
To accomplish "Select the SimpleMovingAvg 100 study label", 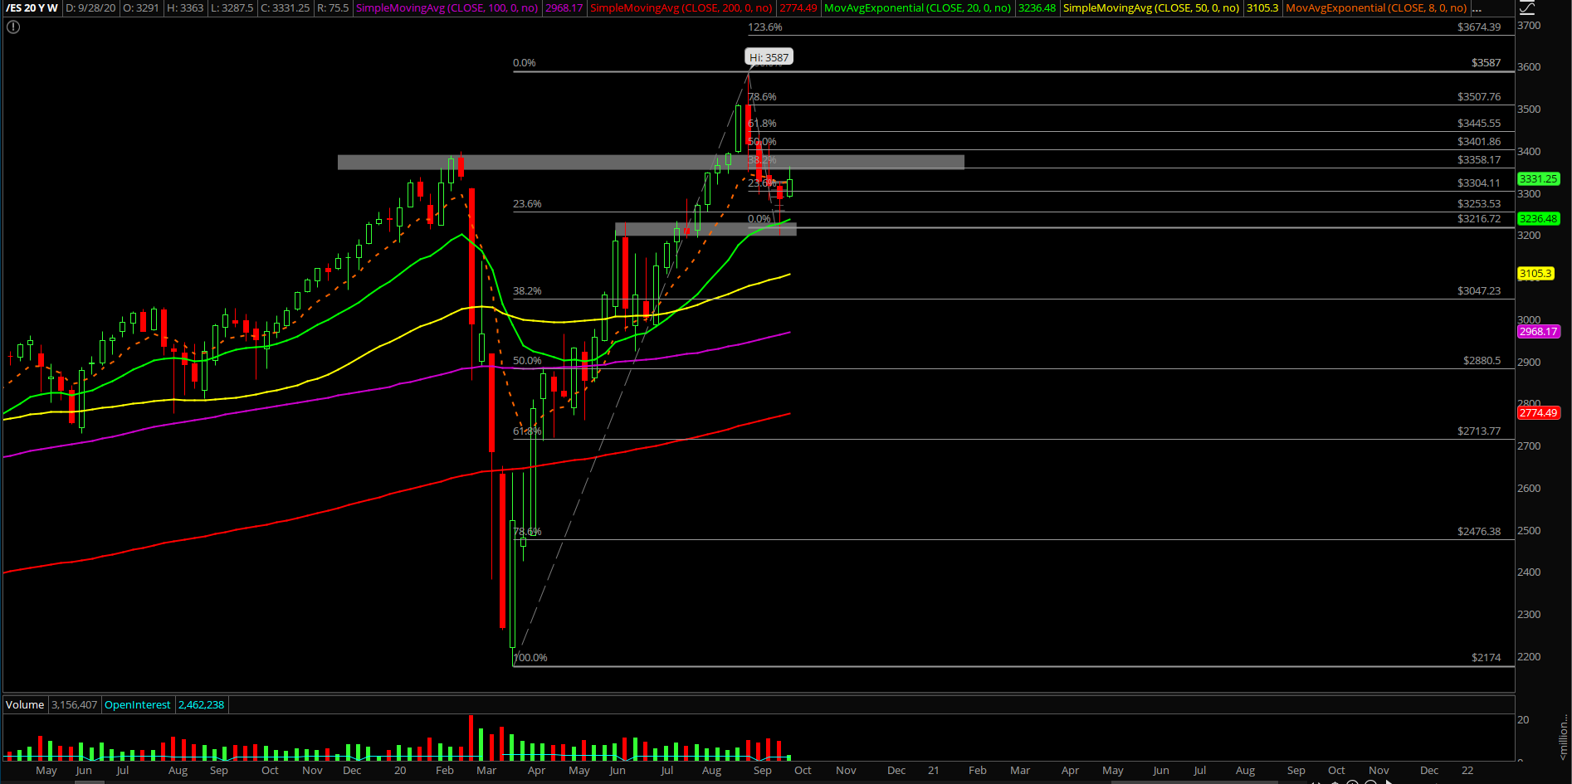I will [447, 8].
